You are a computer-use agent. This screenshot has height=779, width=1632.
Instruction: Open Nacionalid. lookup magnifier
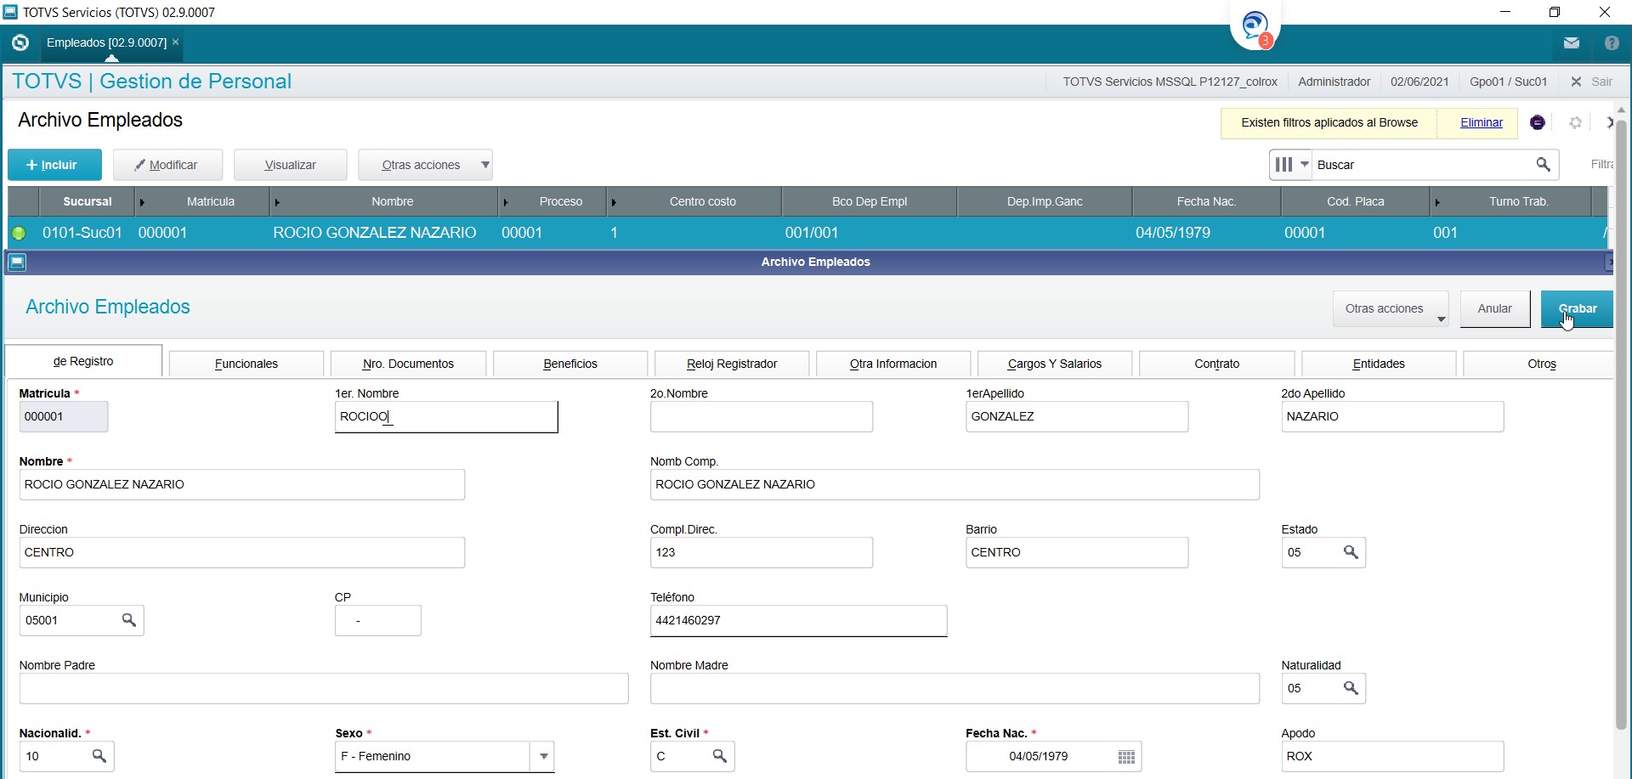99,756
